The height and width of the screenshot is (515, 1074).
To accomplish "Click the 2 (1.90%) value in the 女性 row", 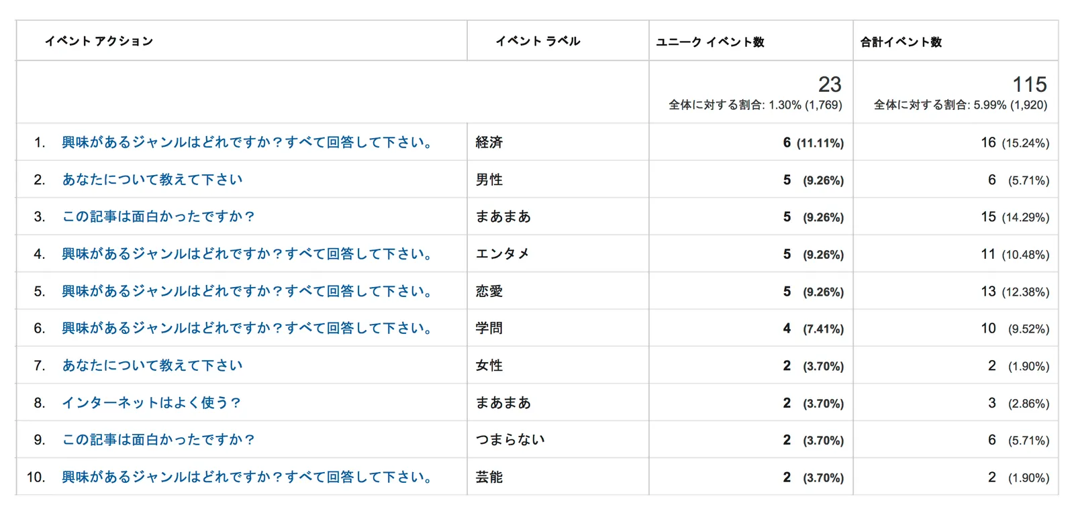I will pyautogui.click(x=1018, y=365).
